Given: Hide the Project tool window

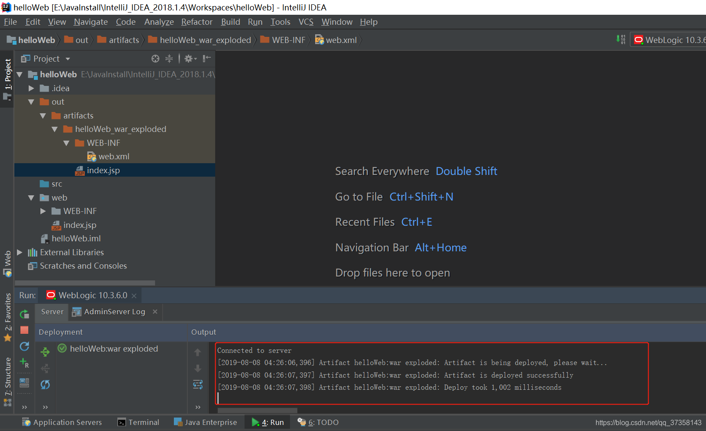Looking at the screenshot, I should (207, 59).
